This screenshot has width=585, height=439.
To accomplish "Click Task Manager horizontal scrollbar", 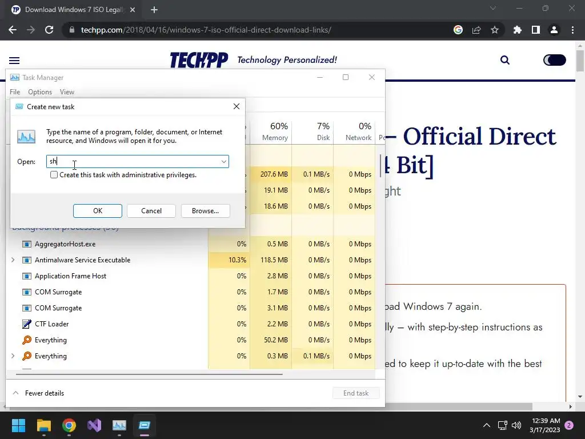I will 149,374.
